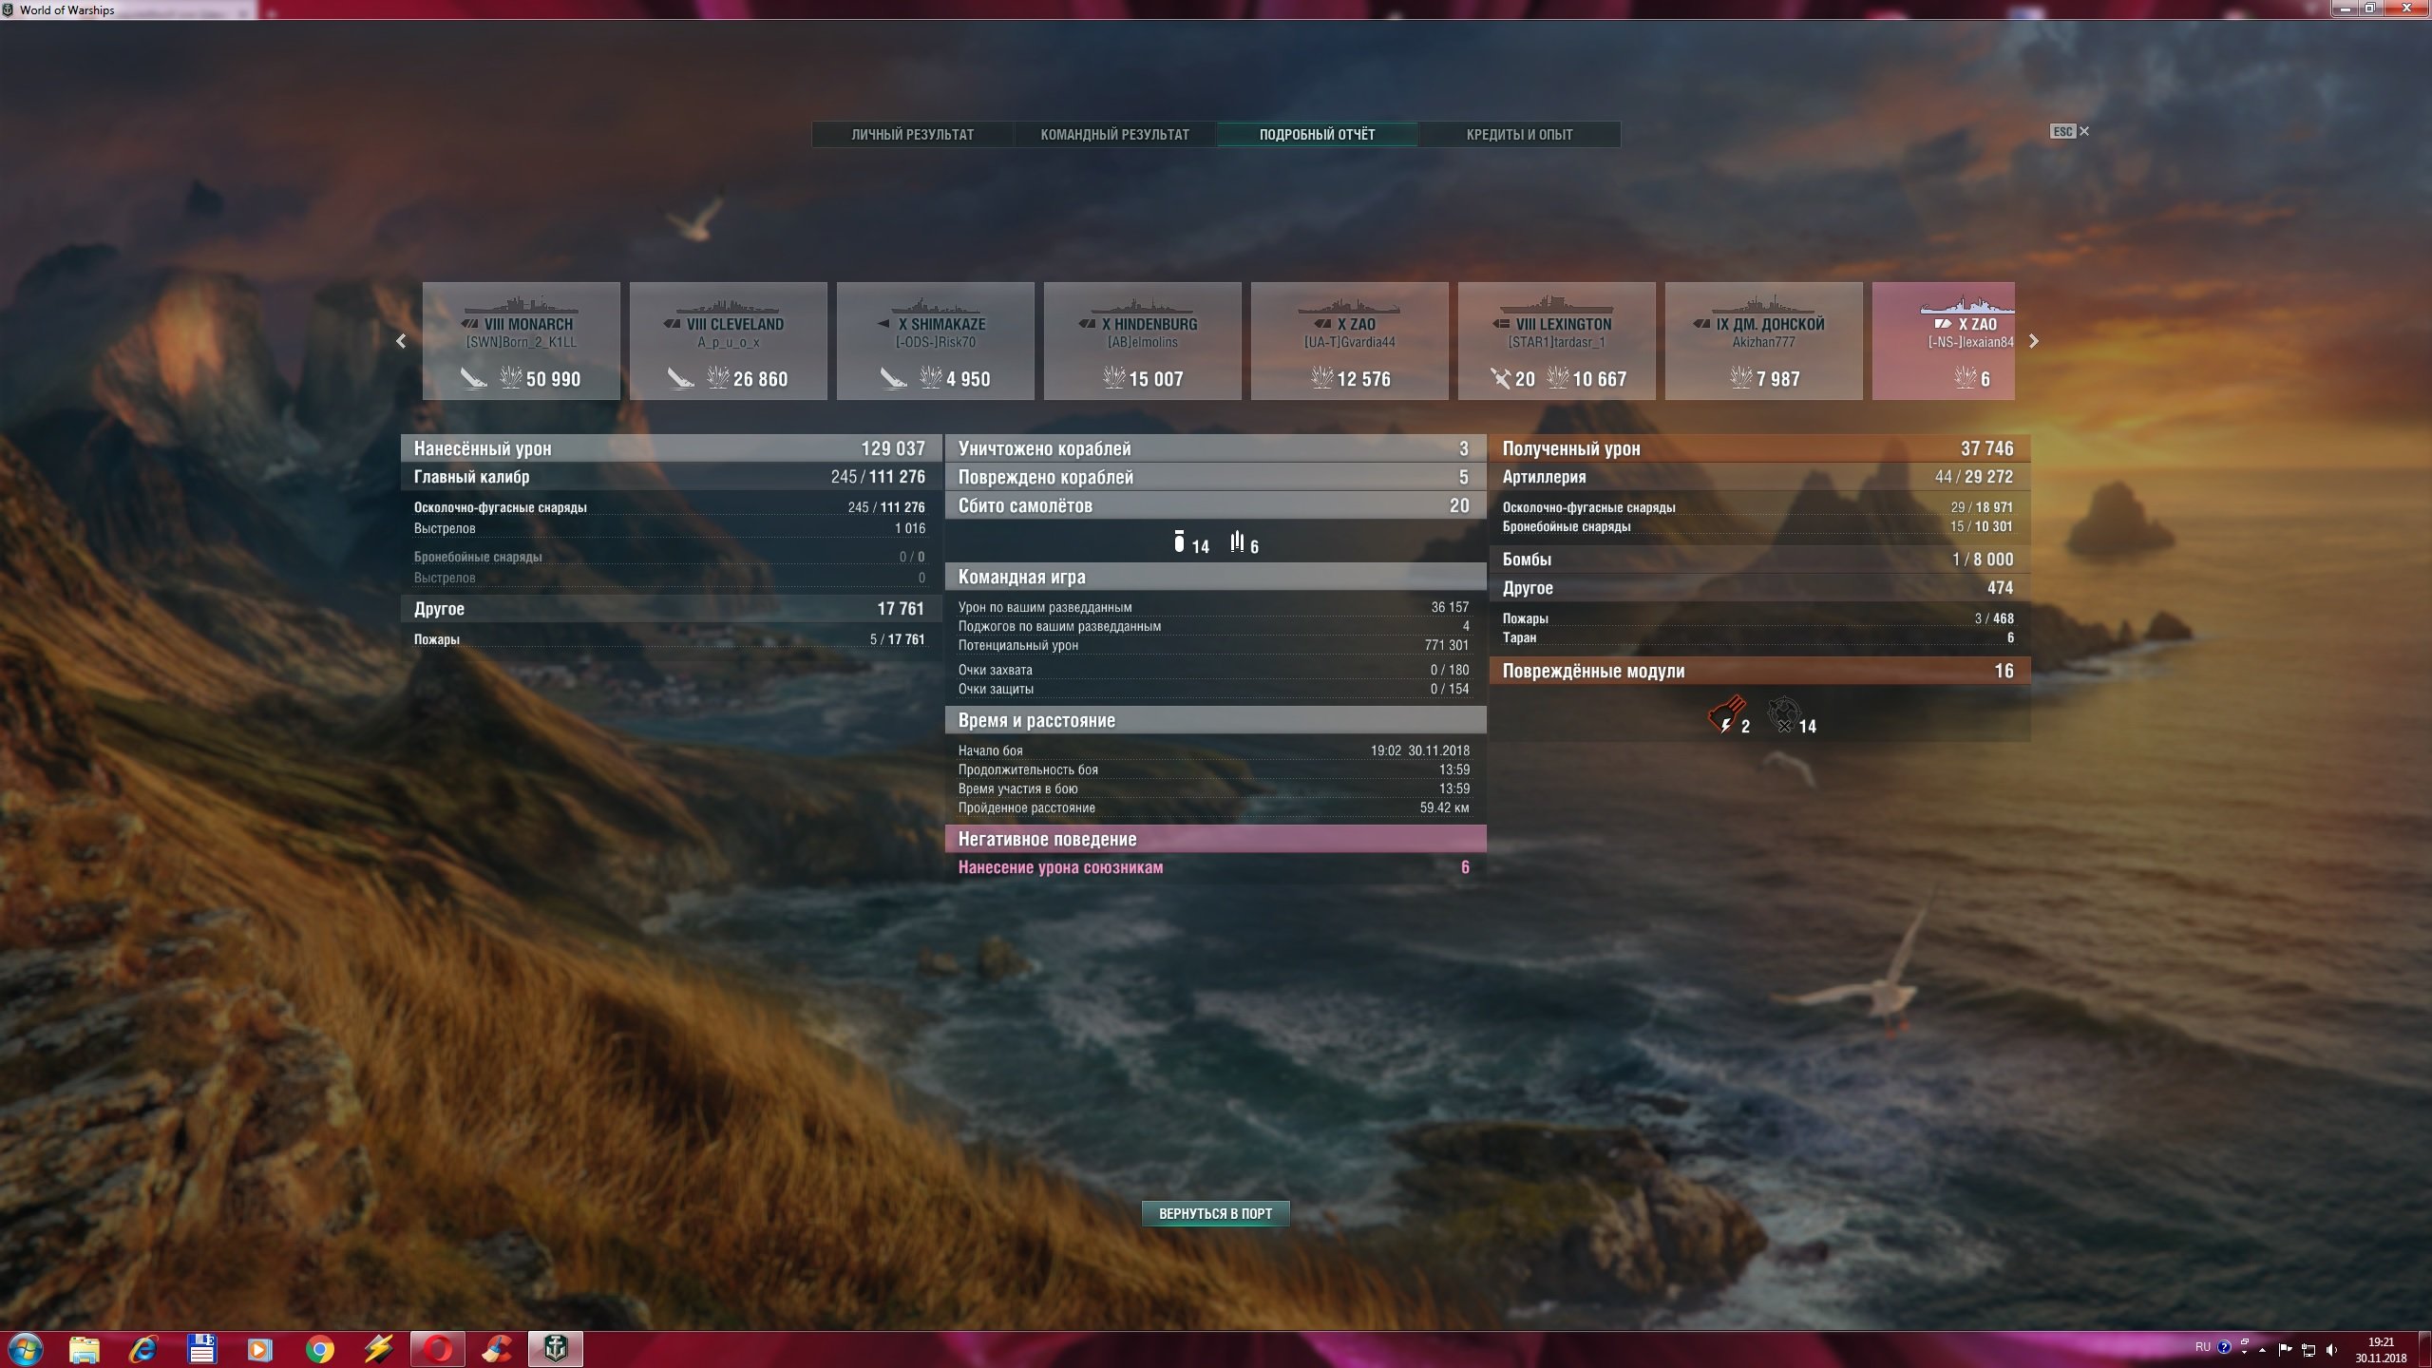The height and width of the screenshot is (1368, 2432).
Task: Show previous ships with the left arrow
Action: pyautogui.click(x=401, y=341)
